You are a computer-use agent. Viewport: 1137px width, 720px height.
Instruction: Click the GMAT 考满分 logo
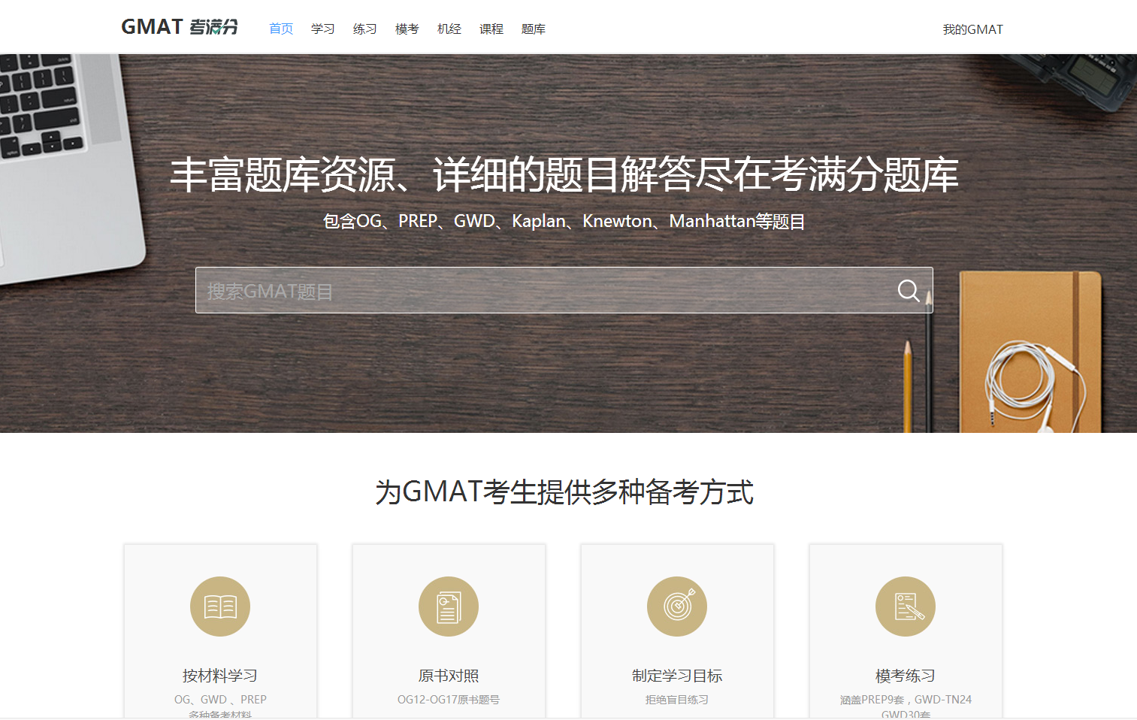click(x=179, y=27)
